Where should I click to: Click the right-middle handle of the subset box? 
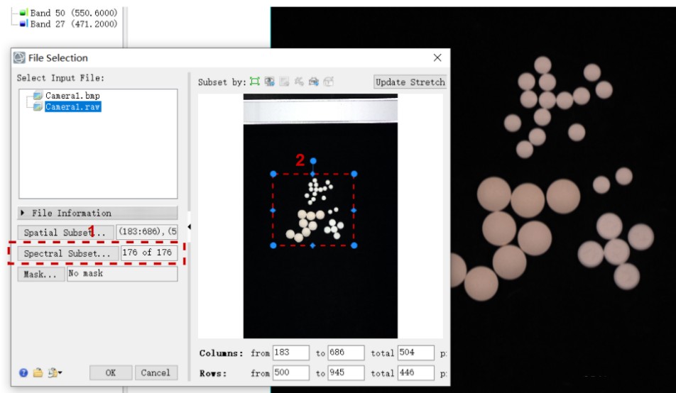354,210
